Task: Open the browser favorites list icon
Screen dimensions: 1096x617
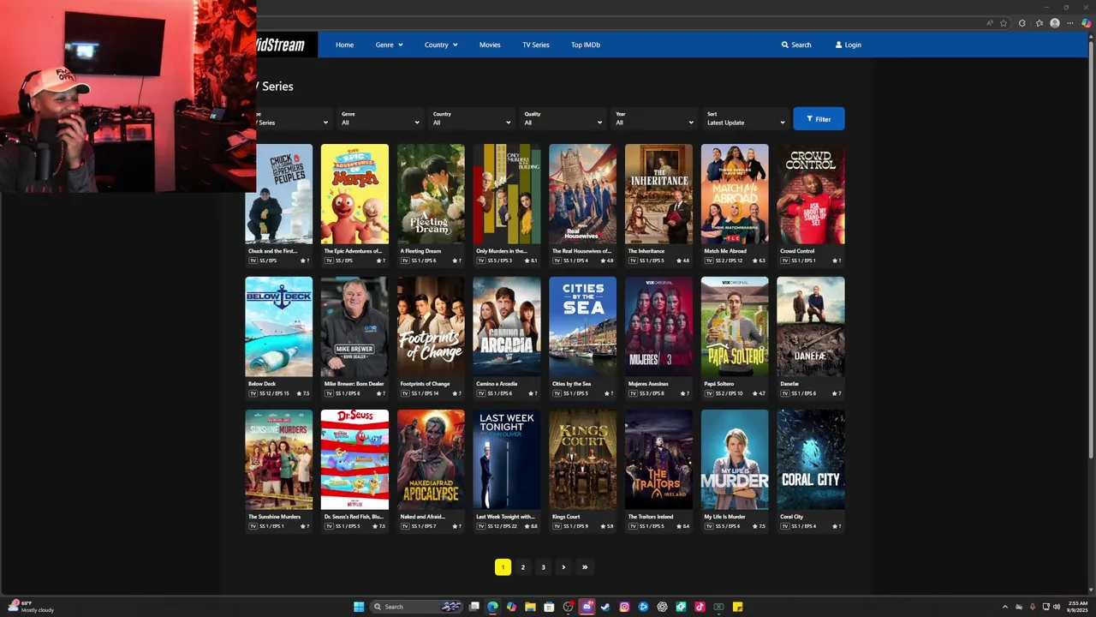Action: click(x=1039, y=23)
